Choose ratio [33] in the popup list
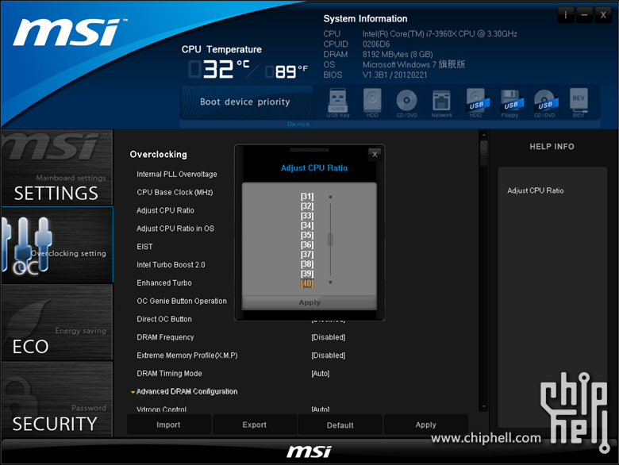Screen dimensions: 619x465 pyautogui.click(x=307, y=216)
